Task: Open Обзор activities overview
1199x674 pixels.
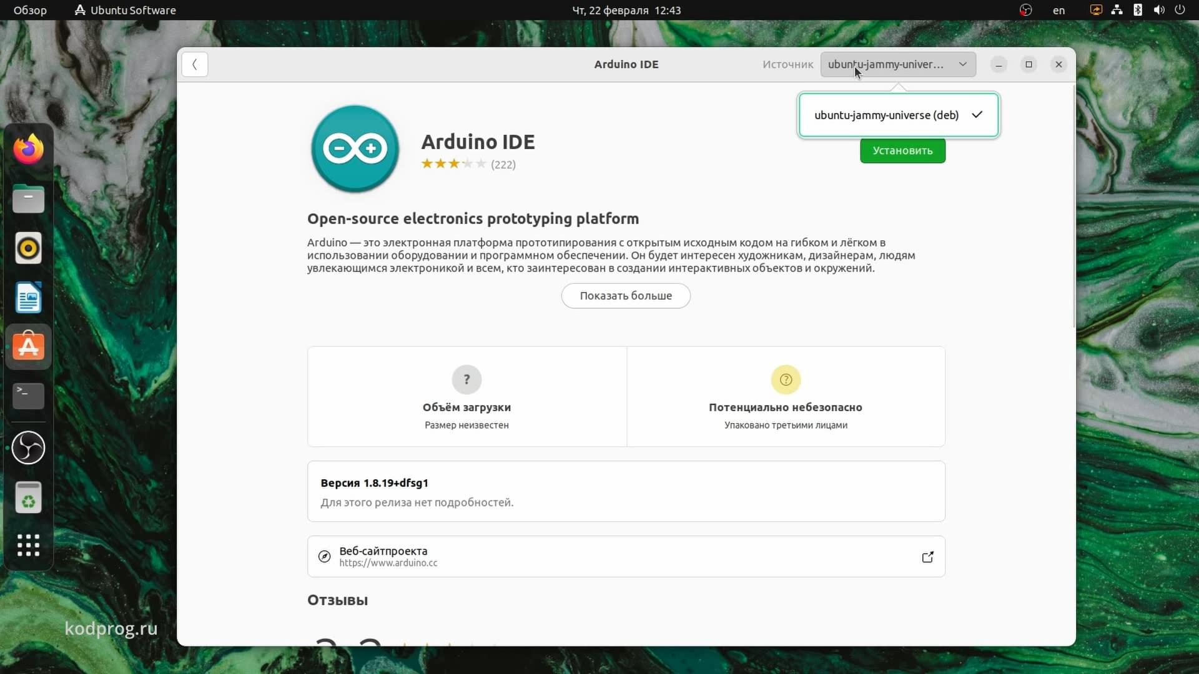Action: click(30, 10)
